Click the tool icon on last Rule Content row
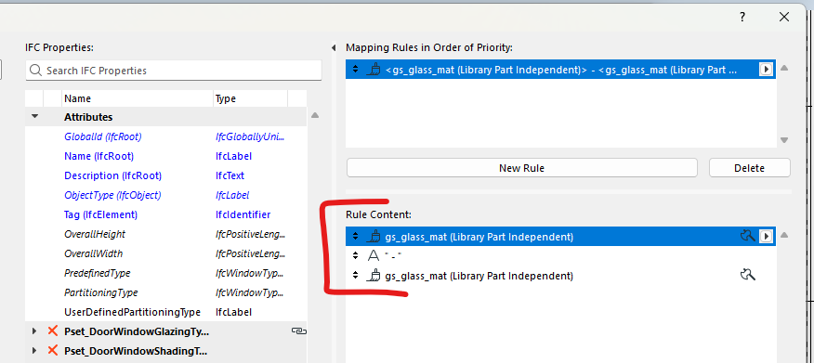 [747, 276]
